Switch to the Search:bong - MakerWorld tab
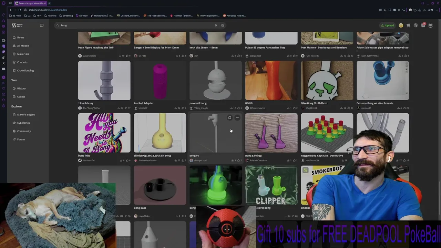 point(31,3)
